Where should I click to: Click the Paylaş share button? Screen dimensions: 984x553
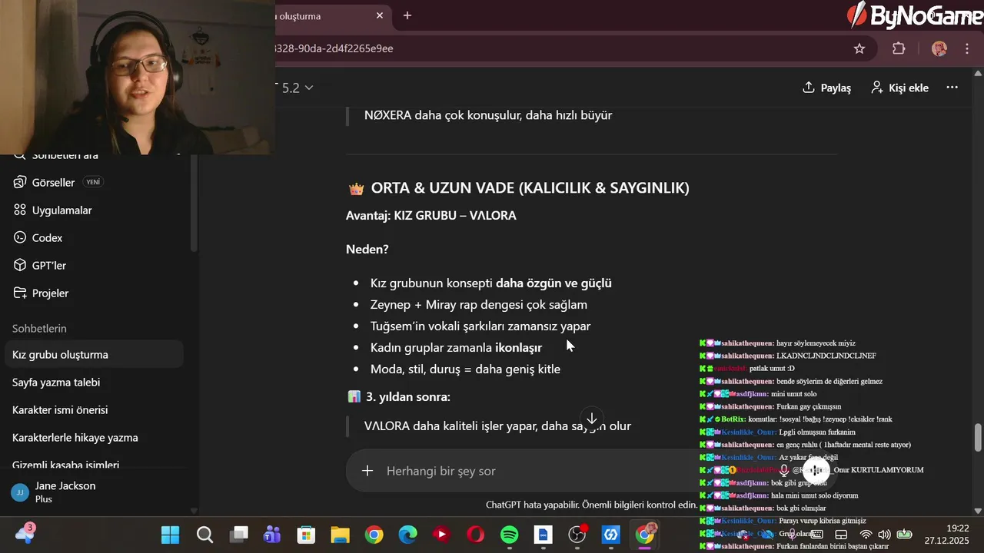point(826,88)
